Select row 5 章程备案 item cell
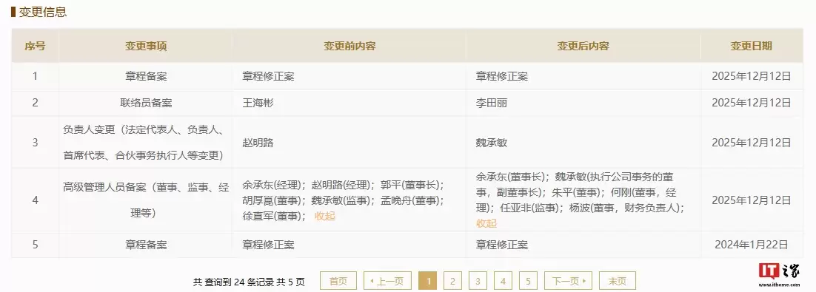Image resolution: width=816 pixels, height=292 pixels. click(146, 245)
